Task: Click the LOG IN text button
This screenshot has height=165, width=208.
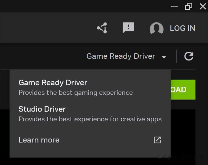Action: coord(182,28)
